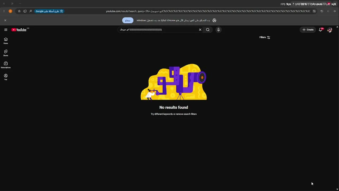This screenshot has width=339, height=191.
Task: Open the YouTube guide hamburger menu
Action: (6, 30)
